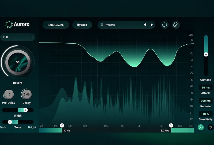Click the 8.0 kHz frequency label
This screenshot has height=145, width=214.
pyautogui.click(x=165, y=131)
